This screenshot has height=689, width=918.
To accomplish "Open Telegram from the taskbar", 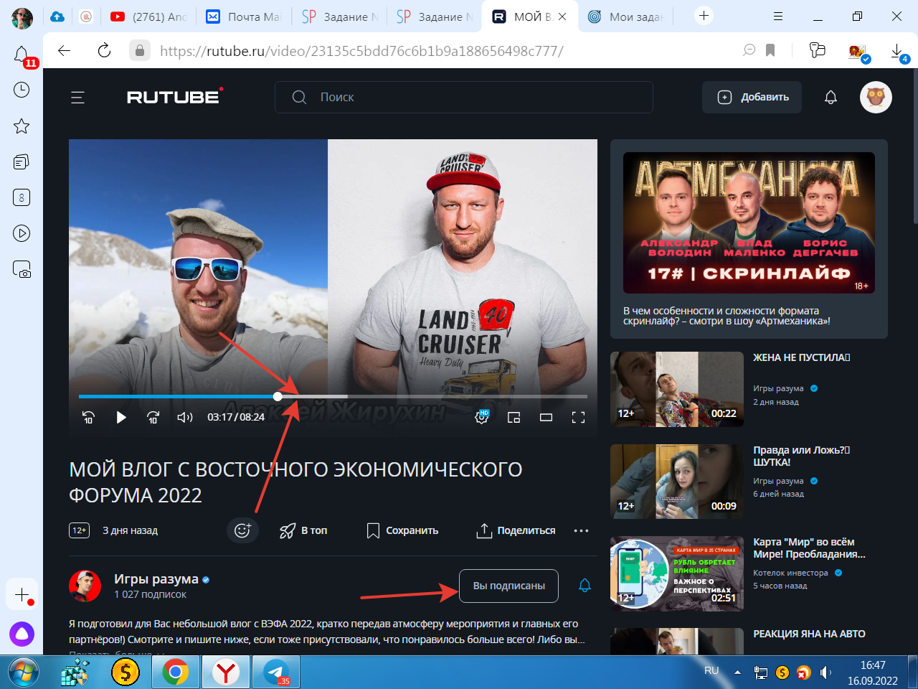I will (x=276, y=672).
